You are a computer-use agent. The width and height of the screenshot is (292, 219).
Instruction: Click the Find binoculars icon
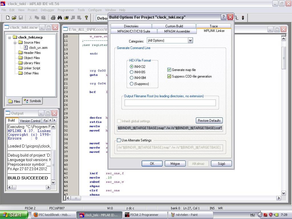pos(60,18)
